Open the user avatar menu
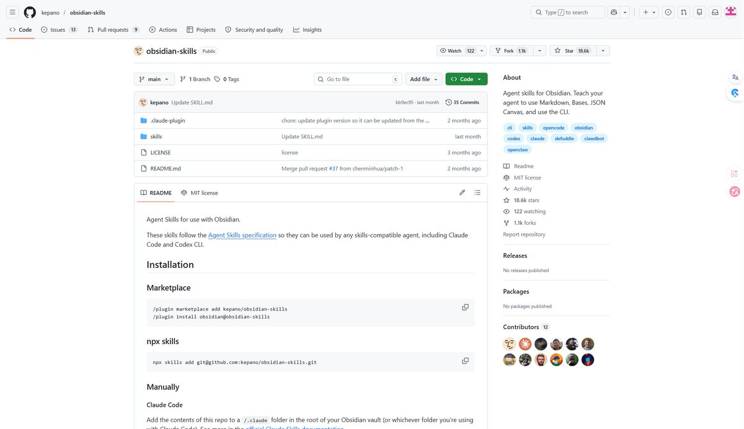The width and height of the screenshot is (744, 429). 731,12
